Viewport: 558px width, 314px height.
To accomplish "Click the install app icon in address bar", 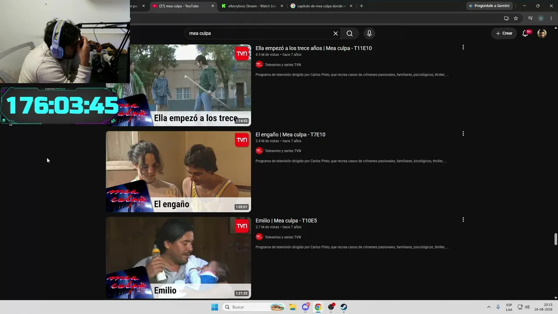I will (x=506, y=18).
